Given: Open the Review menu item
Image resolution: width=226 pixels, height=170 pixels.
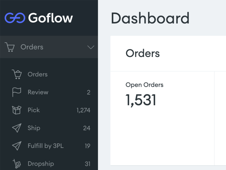Looking at the screenshot, I should pos(38,92).
